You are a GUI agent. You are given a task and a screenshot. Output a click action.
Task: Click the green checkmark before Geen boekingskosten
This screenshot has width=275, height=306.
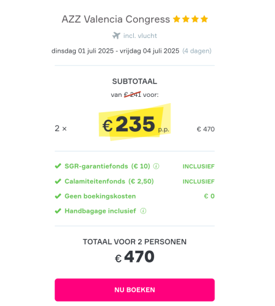coord(58,196)
